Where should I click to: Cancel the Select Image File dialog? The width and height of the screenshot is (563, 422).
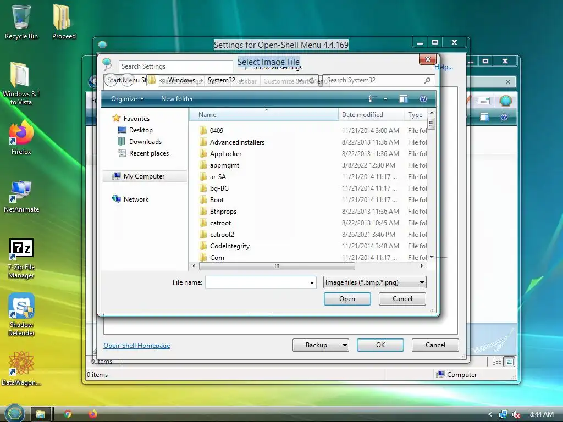tap(402, 299)
